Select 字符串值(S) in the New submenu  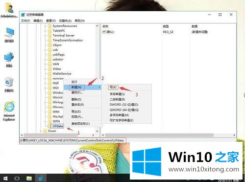127,94
